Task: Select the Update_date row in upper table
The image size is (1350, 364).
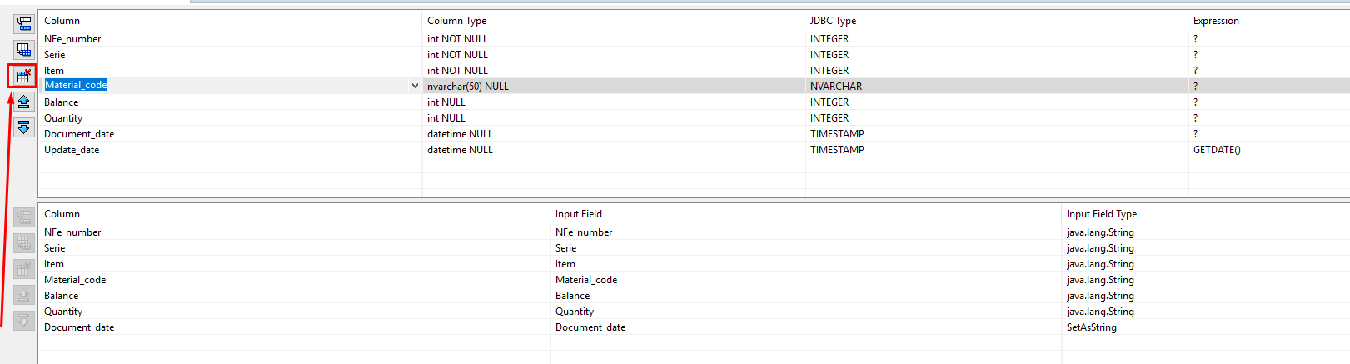Action: (72, 150)
